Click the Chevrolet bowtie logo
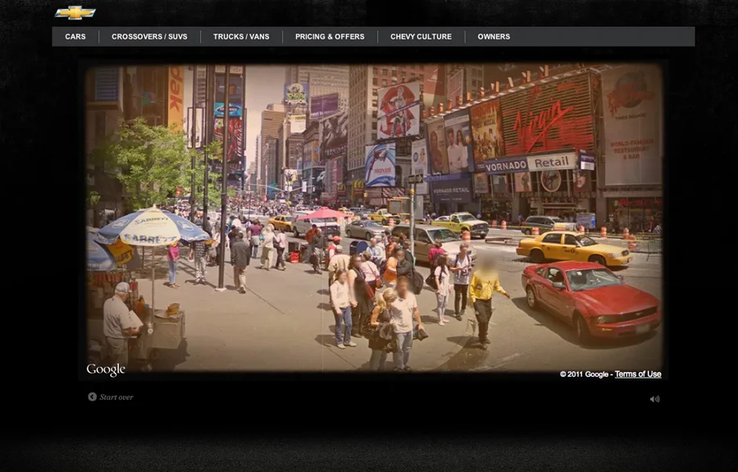Screen dimensions: 738x472 (75, 12)
